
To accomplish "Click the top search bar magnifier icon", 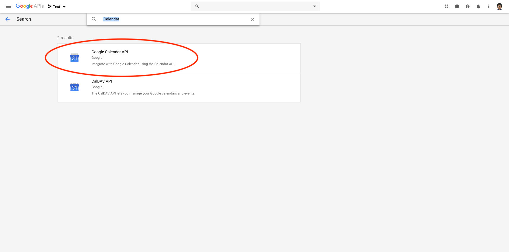I will [x=197, y=6].
